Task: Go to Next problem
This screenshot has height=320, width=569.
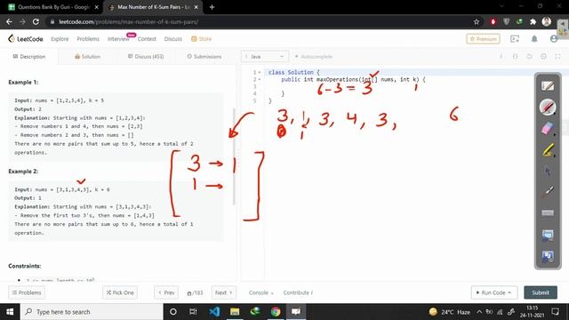Action: (223, 292)
